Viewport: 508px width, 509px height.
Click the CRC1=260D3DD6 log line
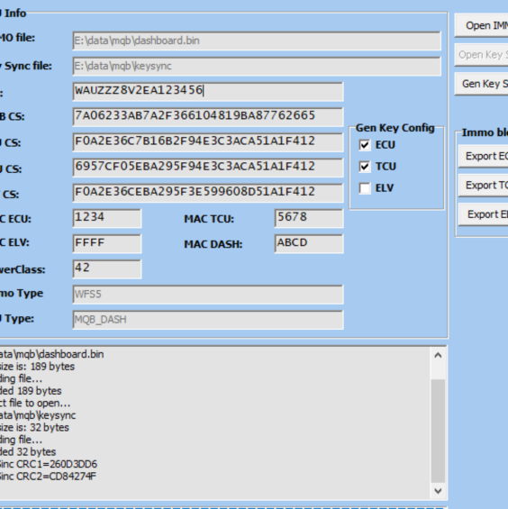coord(49,464)
